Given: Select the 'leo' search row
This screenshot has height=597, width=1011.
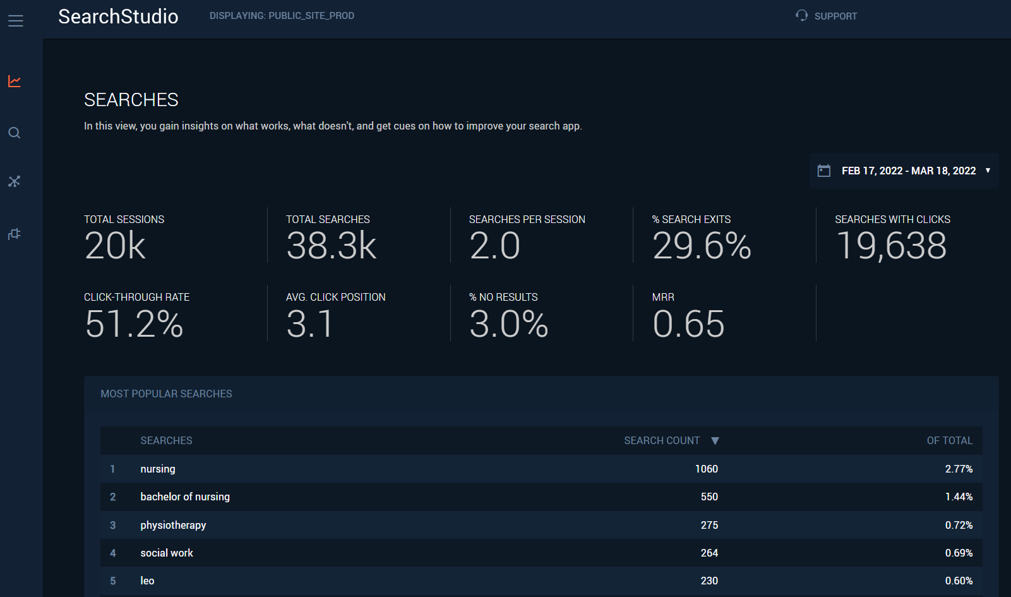Looking at the screenshot, I should click(x=147, y=581).
